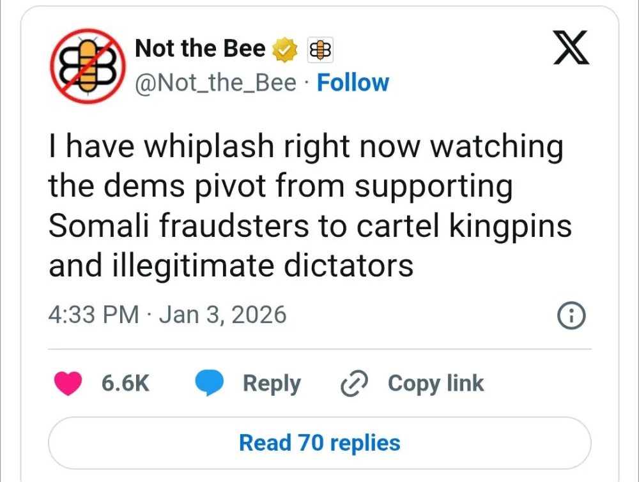The width and height of the screenshot is (639, 482).
Task: Click the blue reply speech bubble icon
Action: point(209,384)
